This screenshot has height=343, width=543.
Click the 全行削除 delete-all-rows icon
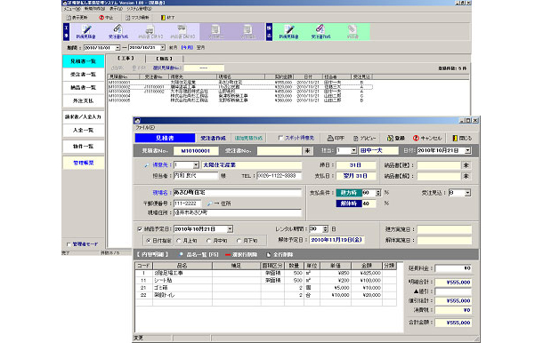(269, 254)
